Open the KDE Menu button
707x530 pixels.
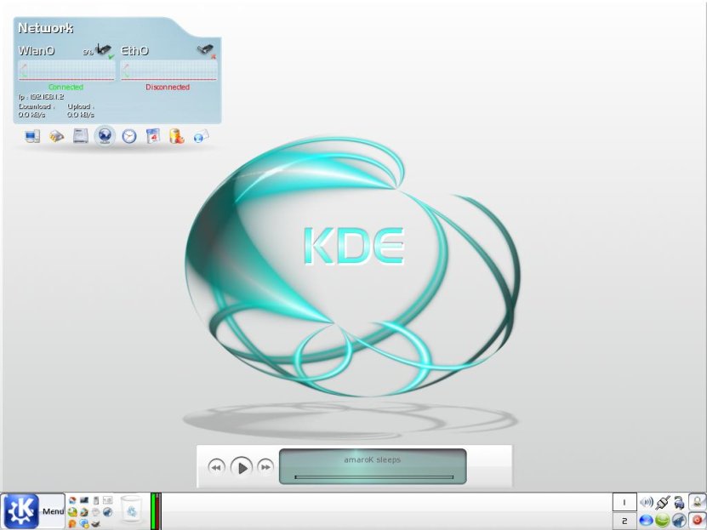[x=32, y=511]
